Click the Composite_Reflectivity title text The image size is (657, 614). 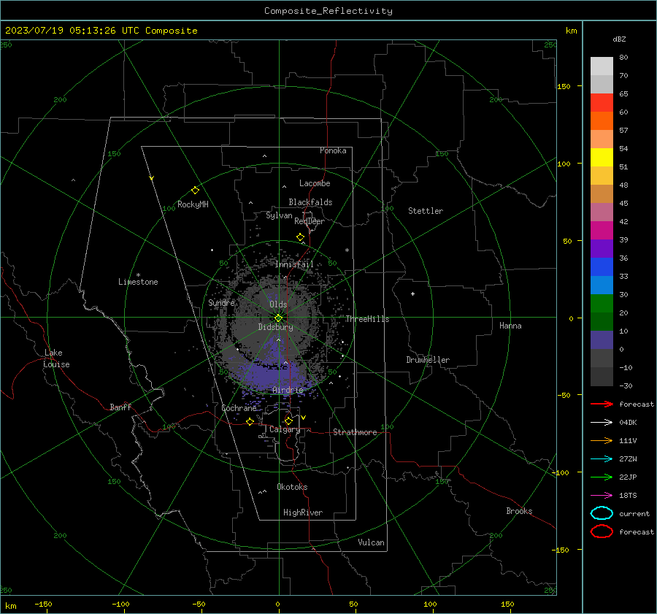(x=328, y=11)
